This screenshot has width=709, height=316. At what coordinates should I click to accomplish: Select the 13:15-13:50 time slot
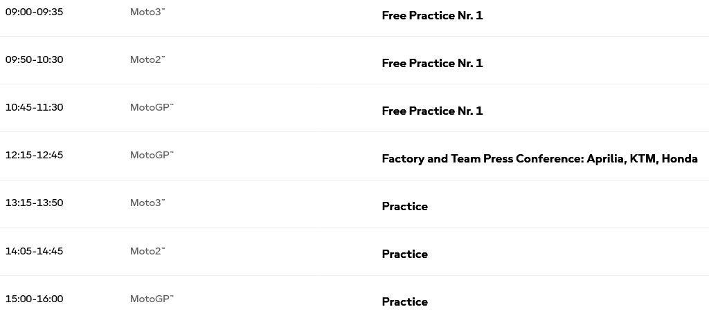tap(35, 203)
